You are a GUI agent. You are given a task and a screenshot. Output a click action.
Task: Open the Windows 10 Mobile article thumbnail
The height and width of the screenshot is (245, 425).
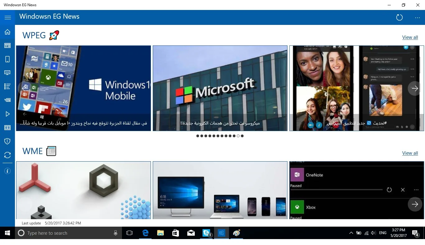83,88
